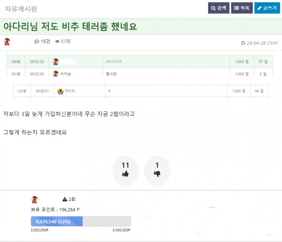This screenshot has height=242, width=282.
Task: Click the 검색 search button
Action: click(x=219, y=8)
